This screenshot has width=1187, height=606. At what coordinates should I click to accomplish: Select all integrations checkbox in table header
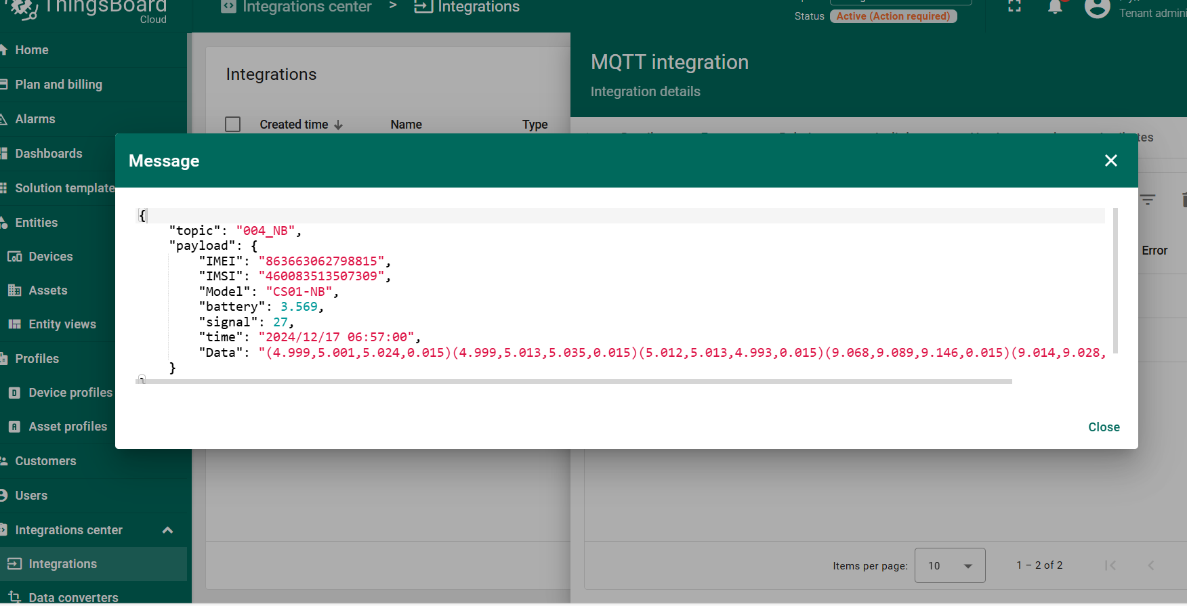click(x=232, y=125)
